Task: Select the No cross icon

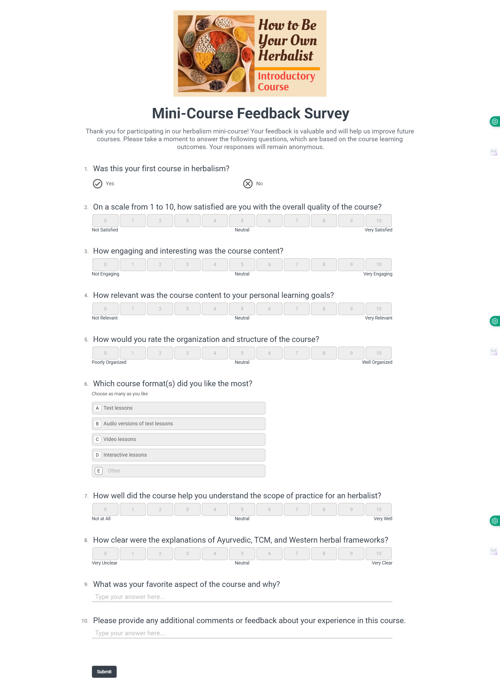Action: coord(248,183)
